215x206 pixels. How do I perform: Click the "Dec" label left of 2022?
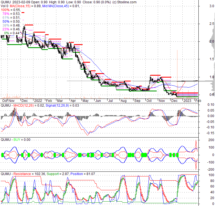(25, 101)
